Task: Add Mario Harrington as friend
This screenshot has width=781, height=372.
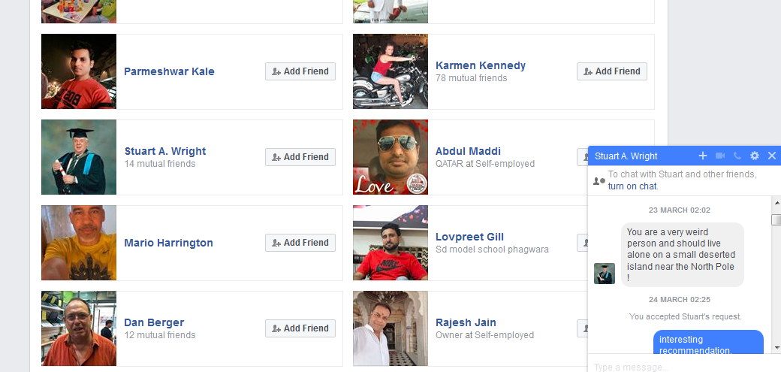Action: (x=300, y=243)
